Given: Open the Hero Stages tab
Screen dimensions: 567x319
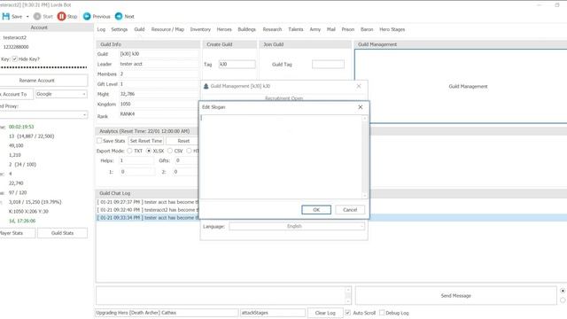Looking at the screenshot, I should pos(392,29).
